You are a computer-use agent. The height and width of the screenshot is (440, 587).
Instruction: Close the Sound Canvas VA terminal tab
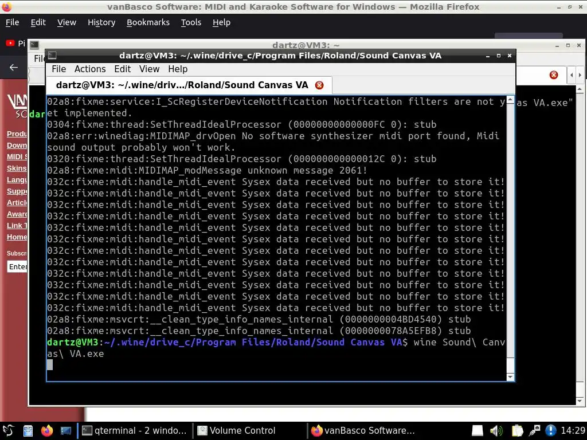[319, 85]
